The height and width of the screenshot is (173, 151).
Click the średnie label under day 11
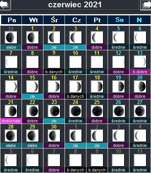pos(97,72)
